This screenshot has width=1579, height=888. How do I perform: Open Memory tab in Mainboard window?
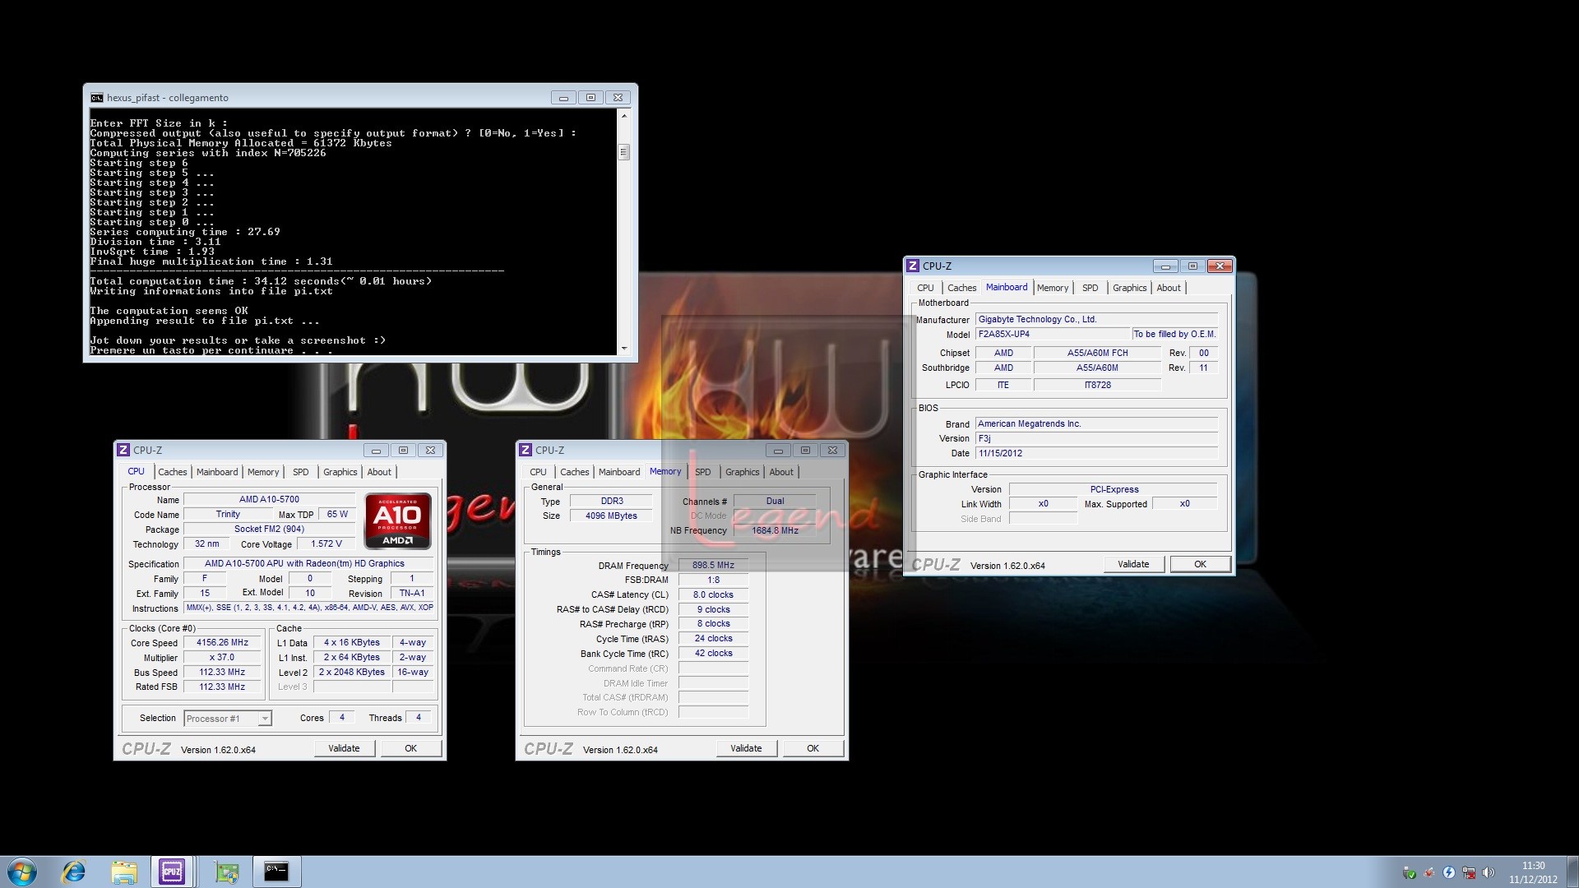pos(1053,288)
